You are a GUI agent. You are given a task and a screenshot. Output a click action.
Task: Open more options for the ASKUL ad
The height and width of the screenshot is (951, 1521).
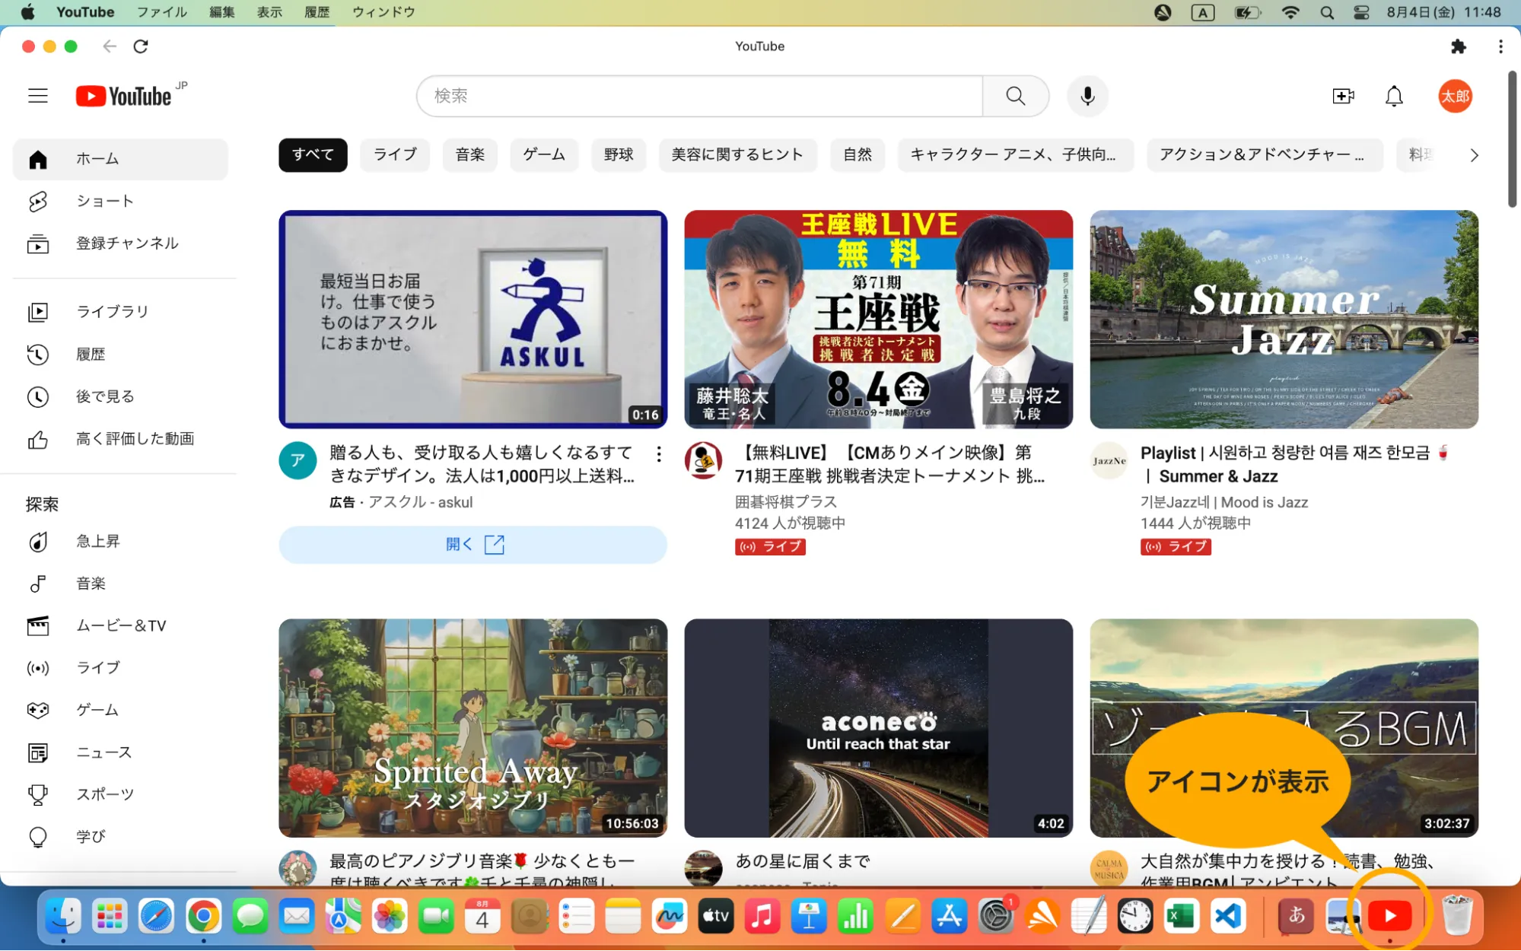[658, 454]
